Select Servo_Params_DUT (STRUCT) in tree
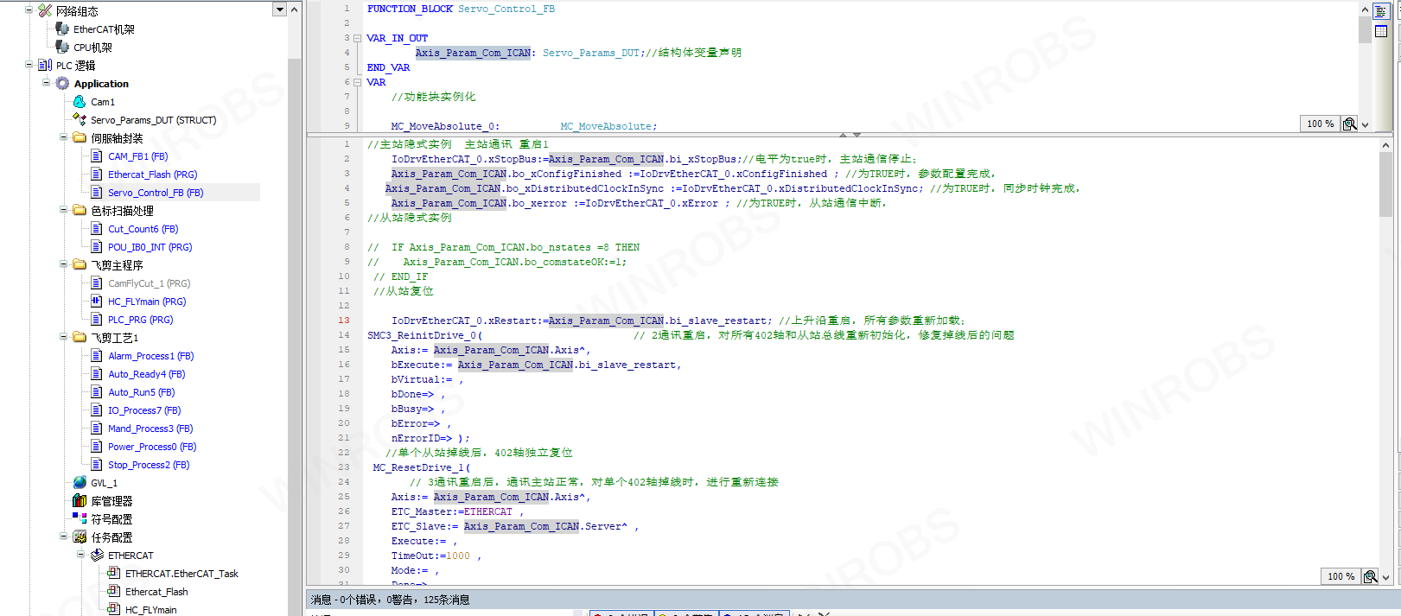The height and width of the screenshot is (616, 1401). (x=153, y=120)
